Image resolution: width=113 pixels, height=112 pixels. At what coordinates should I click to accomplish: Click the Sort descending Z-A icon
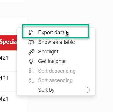point(31,71)
